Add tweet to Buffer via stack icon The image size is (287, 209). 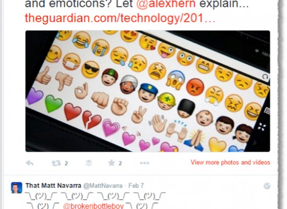[x=89, y=163]
